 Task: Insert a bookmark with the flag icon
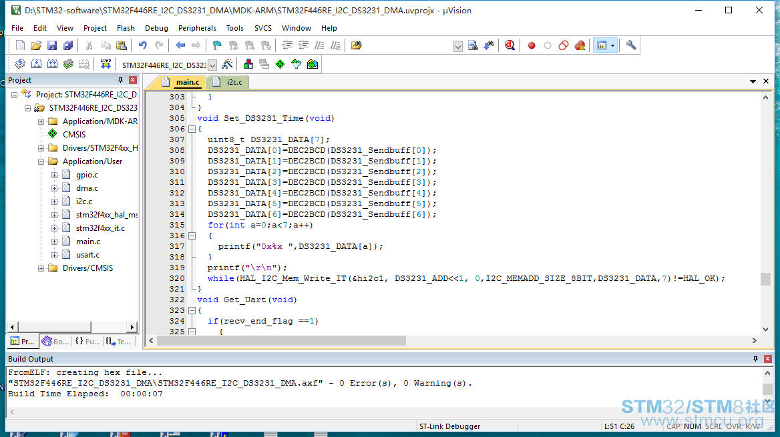pos(217,45)
